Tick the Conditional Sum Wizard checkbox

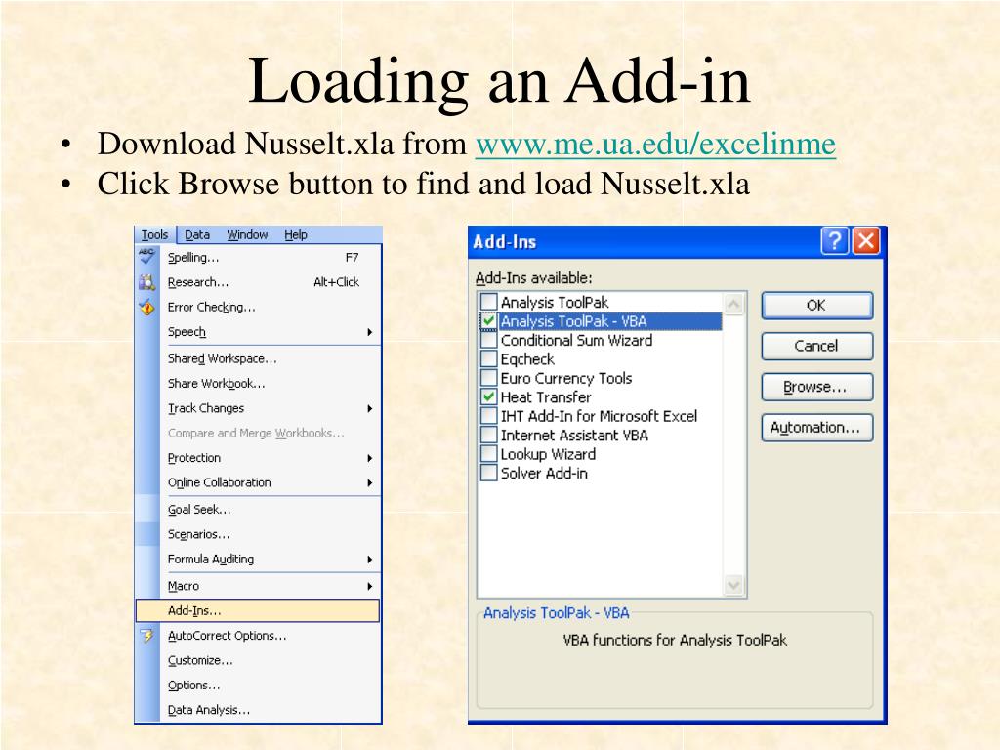[488, 340]
